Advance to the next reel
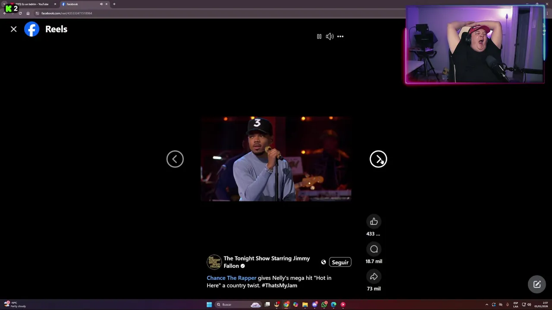552x310 pixels. [x=378, y=159]
